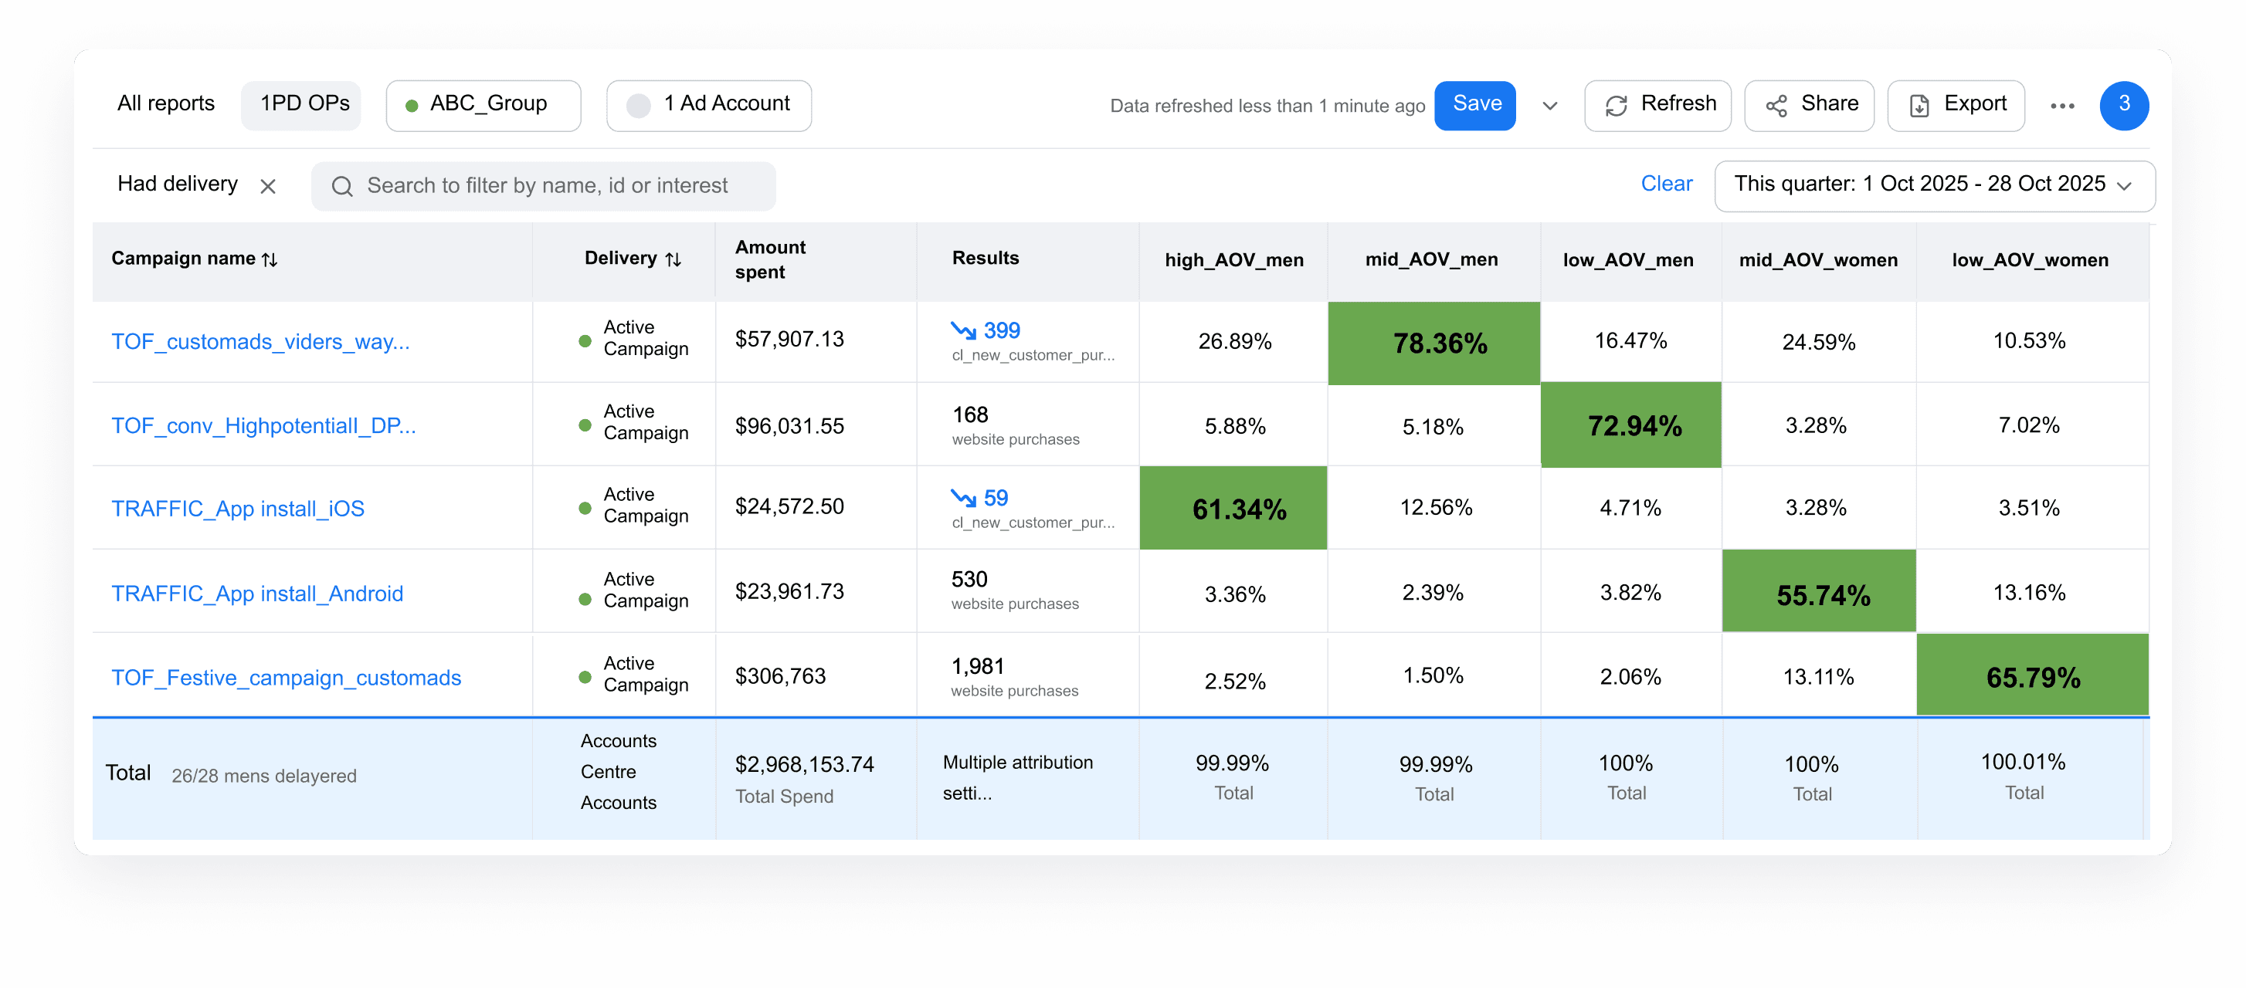The image size is (2246, 988).
Task: Sort by Delivery column arrows icon
Action: [673, 259]
